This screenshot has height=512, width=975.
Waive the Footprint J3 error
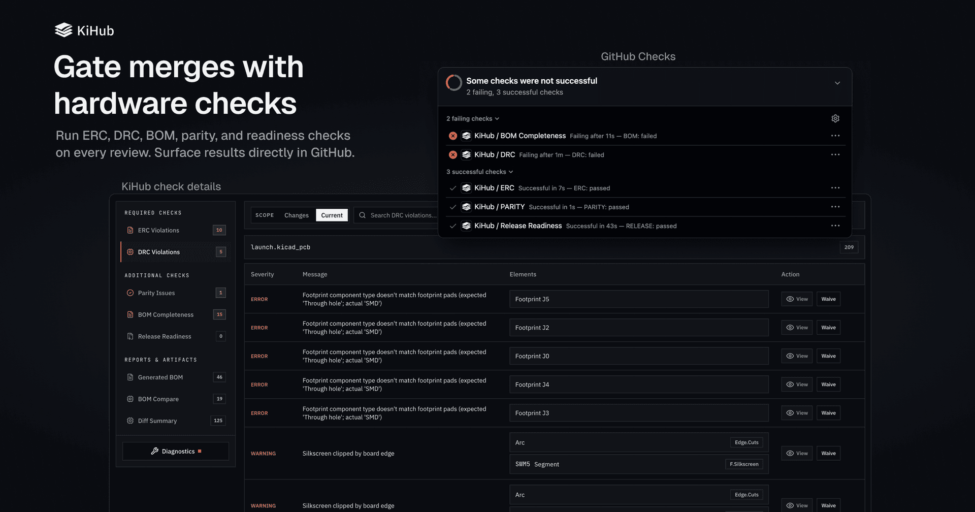tap(828, 413)
